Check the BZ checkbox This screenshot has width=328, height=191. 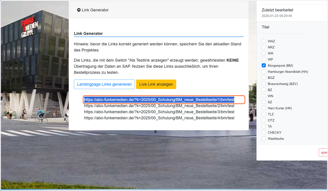[x=264, y=90]
